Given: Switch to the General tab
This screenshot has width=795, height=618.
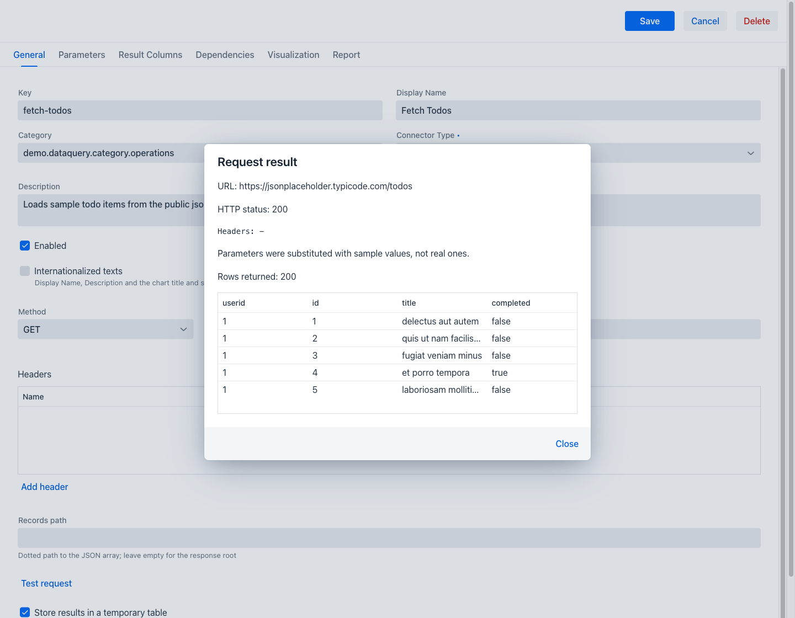Looking at the screenshot, I should (29, 55).
